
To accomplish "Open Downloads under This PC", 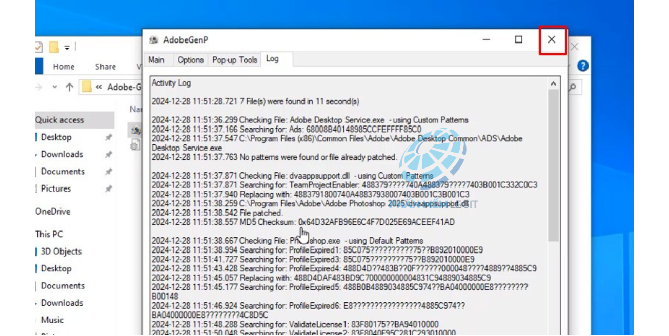I will click(62, 303).
